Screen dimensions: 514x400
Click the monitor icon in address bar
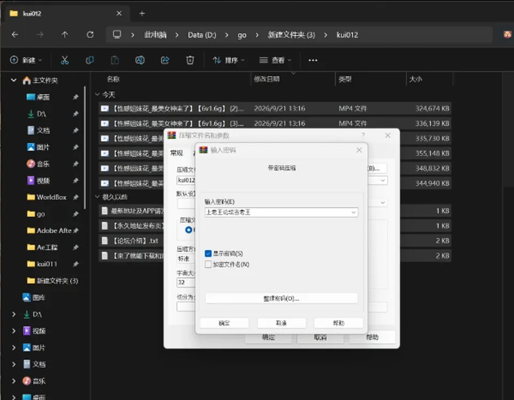click(117, 34)
